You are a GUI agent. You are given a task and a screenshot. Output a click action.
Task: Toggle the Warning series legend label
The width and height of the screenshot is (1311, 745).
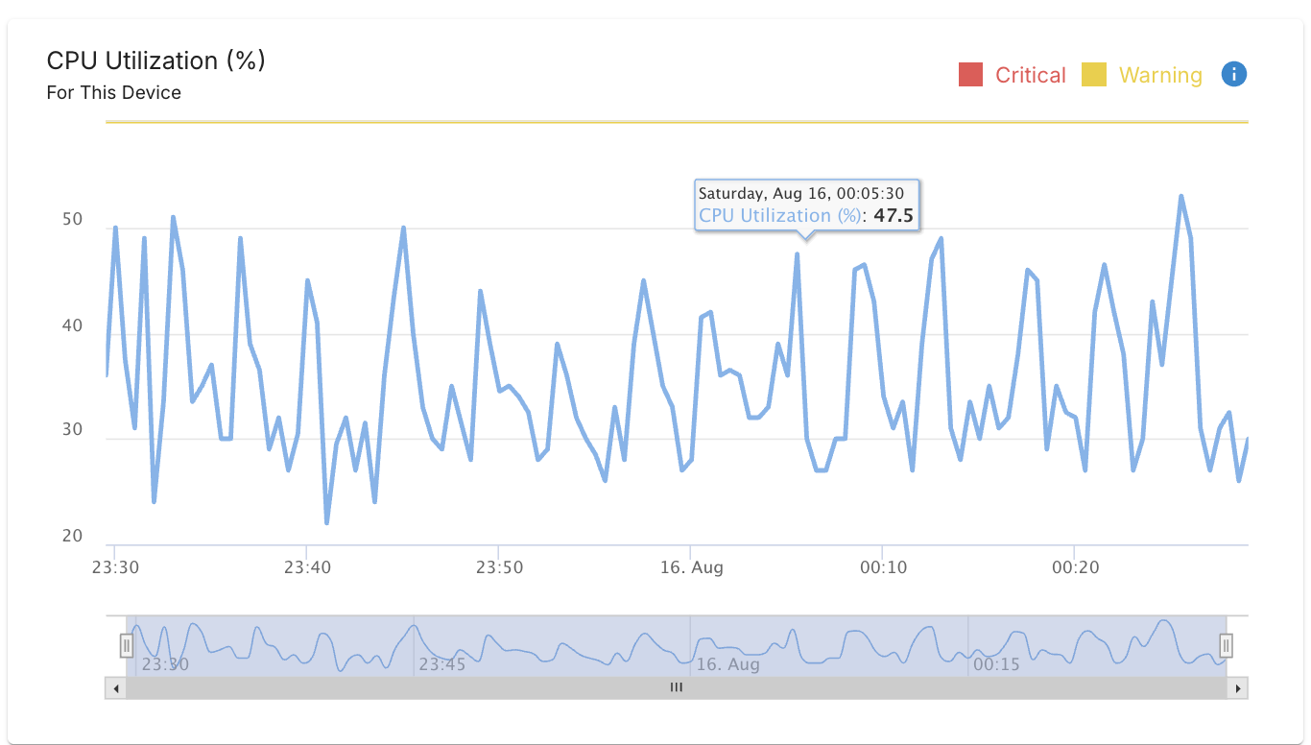click(x=1159, y=75)
